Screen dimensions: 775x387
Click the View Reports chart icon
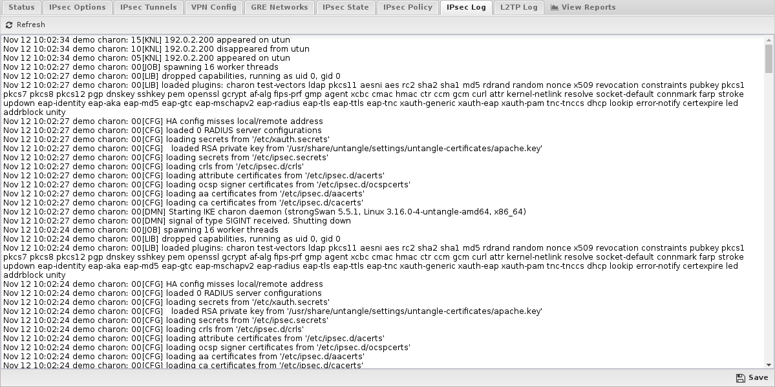(x=555, y=7)
